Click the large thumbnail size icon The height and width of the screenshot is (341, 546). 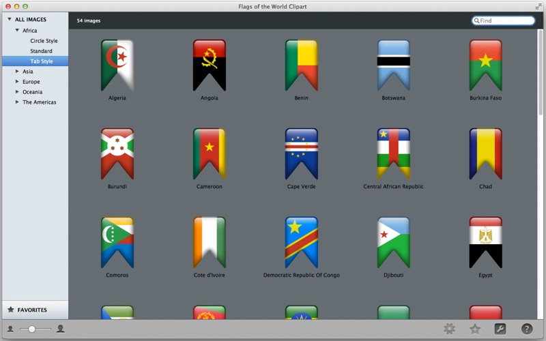pyautogui.click(x=60, y=329)
